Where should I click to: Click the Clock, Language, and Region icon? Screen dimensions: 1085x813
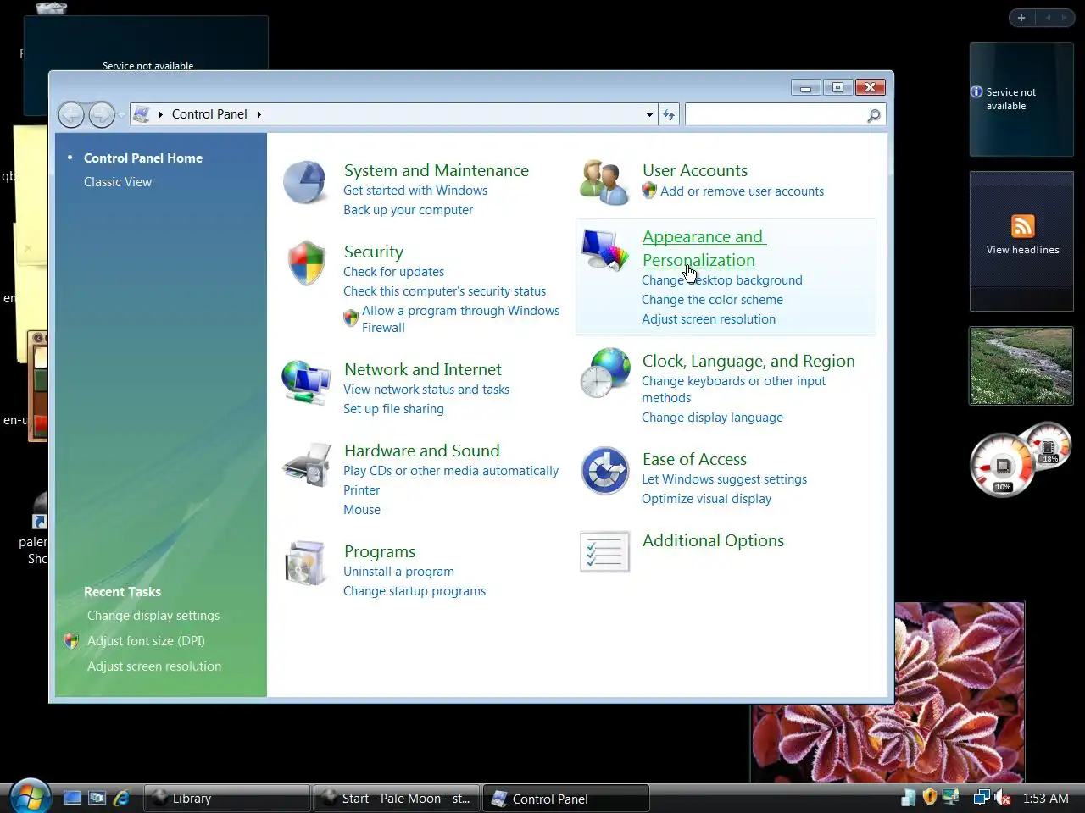(605, 373)
